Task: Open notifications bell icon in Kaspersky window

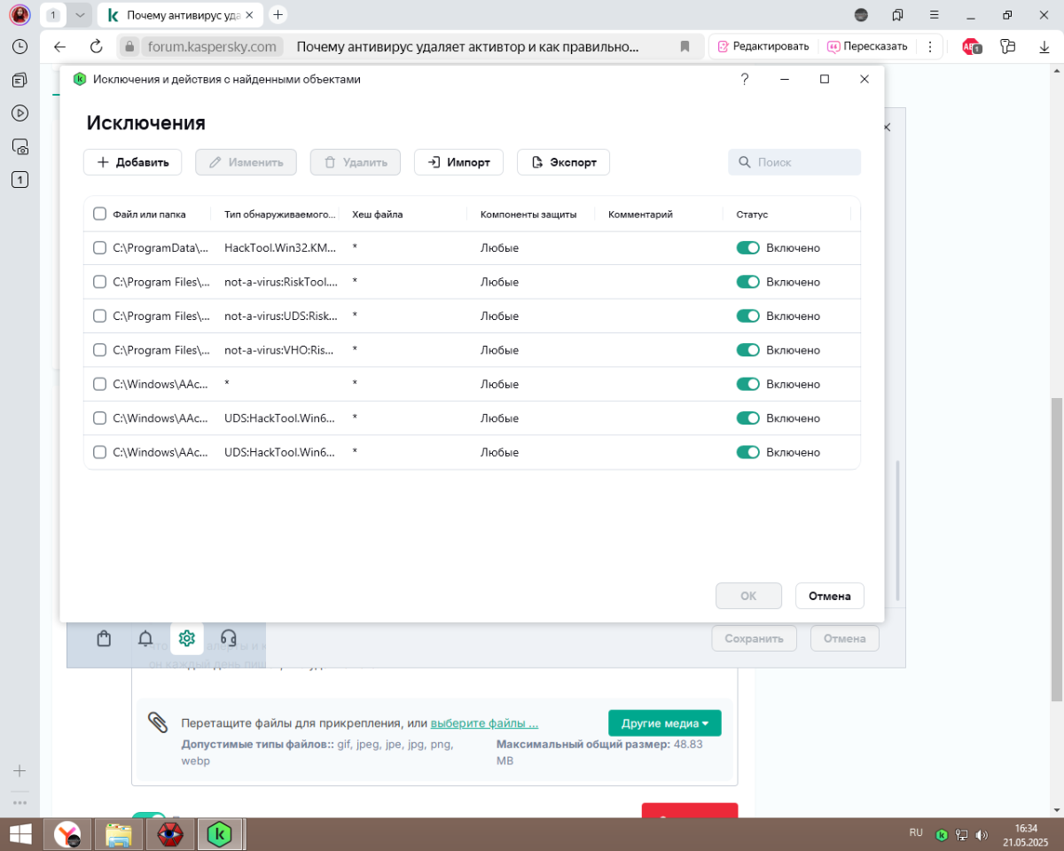Action: 145,638
